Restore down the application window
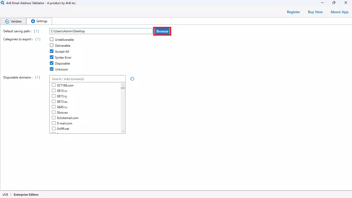The image size is (352, 198). [x=334, y=3]
